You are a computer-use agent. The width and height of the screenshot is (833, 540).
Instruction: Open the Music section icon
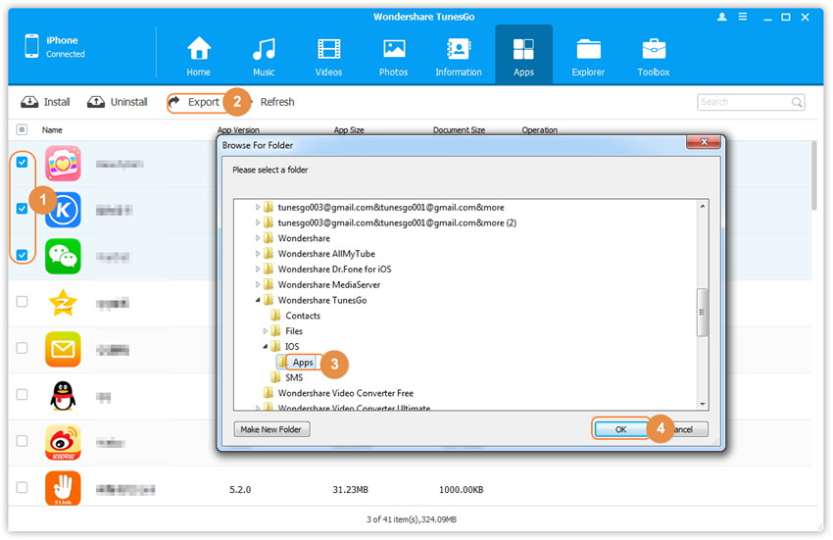click(x=264, y=48)
